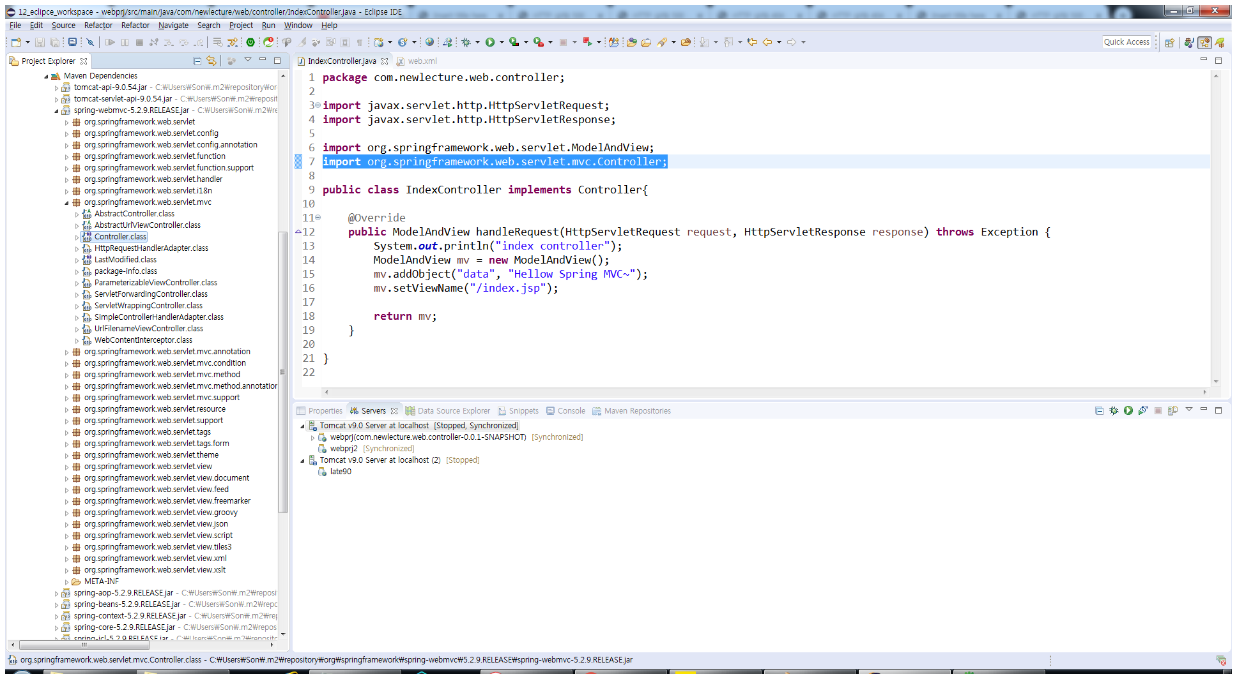This screenshot has width=1237, height=674.
Task: Click the Run Last Tool coverage icon
Action: 514,42
